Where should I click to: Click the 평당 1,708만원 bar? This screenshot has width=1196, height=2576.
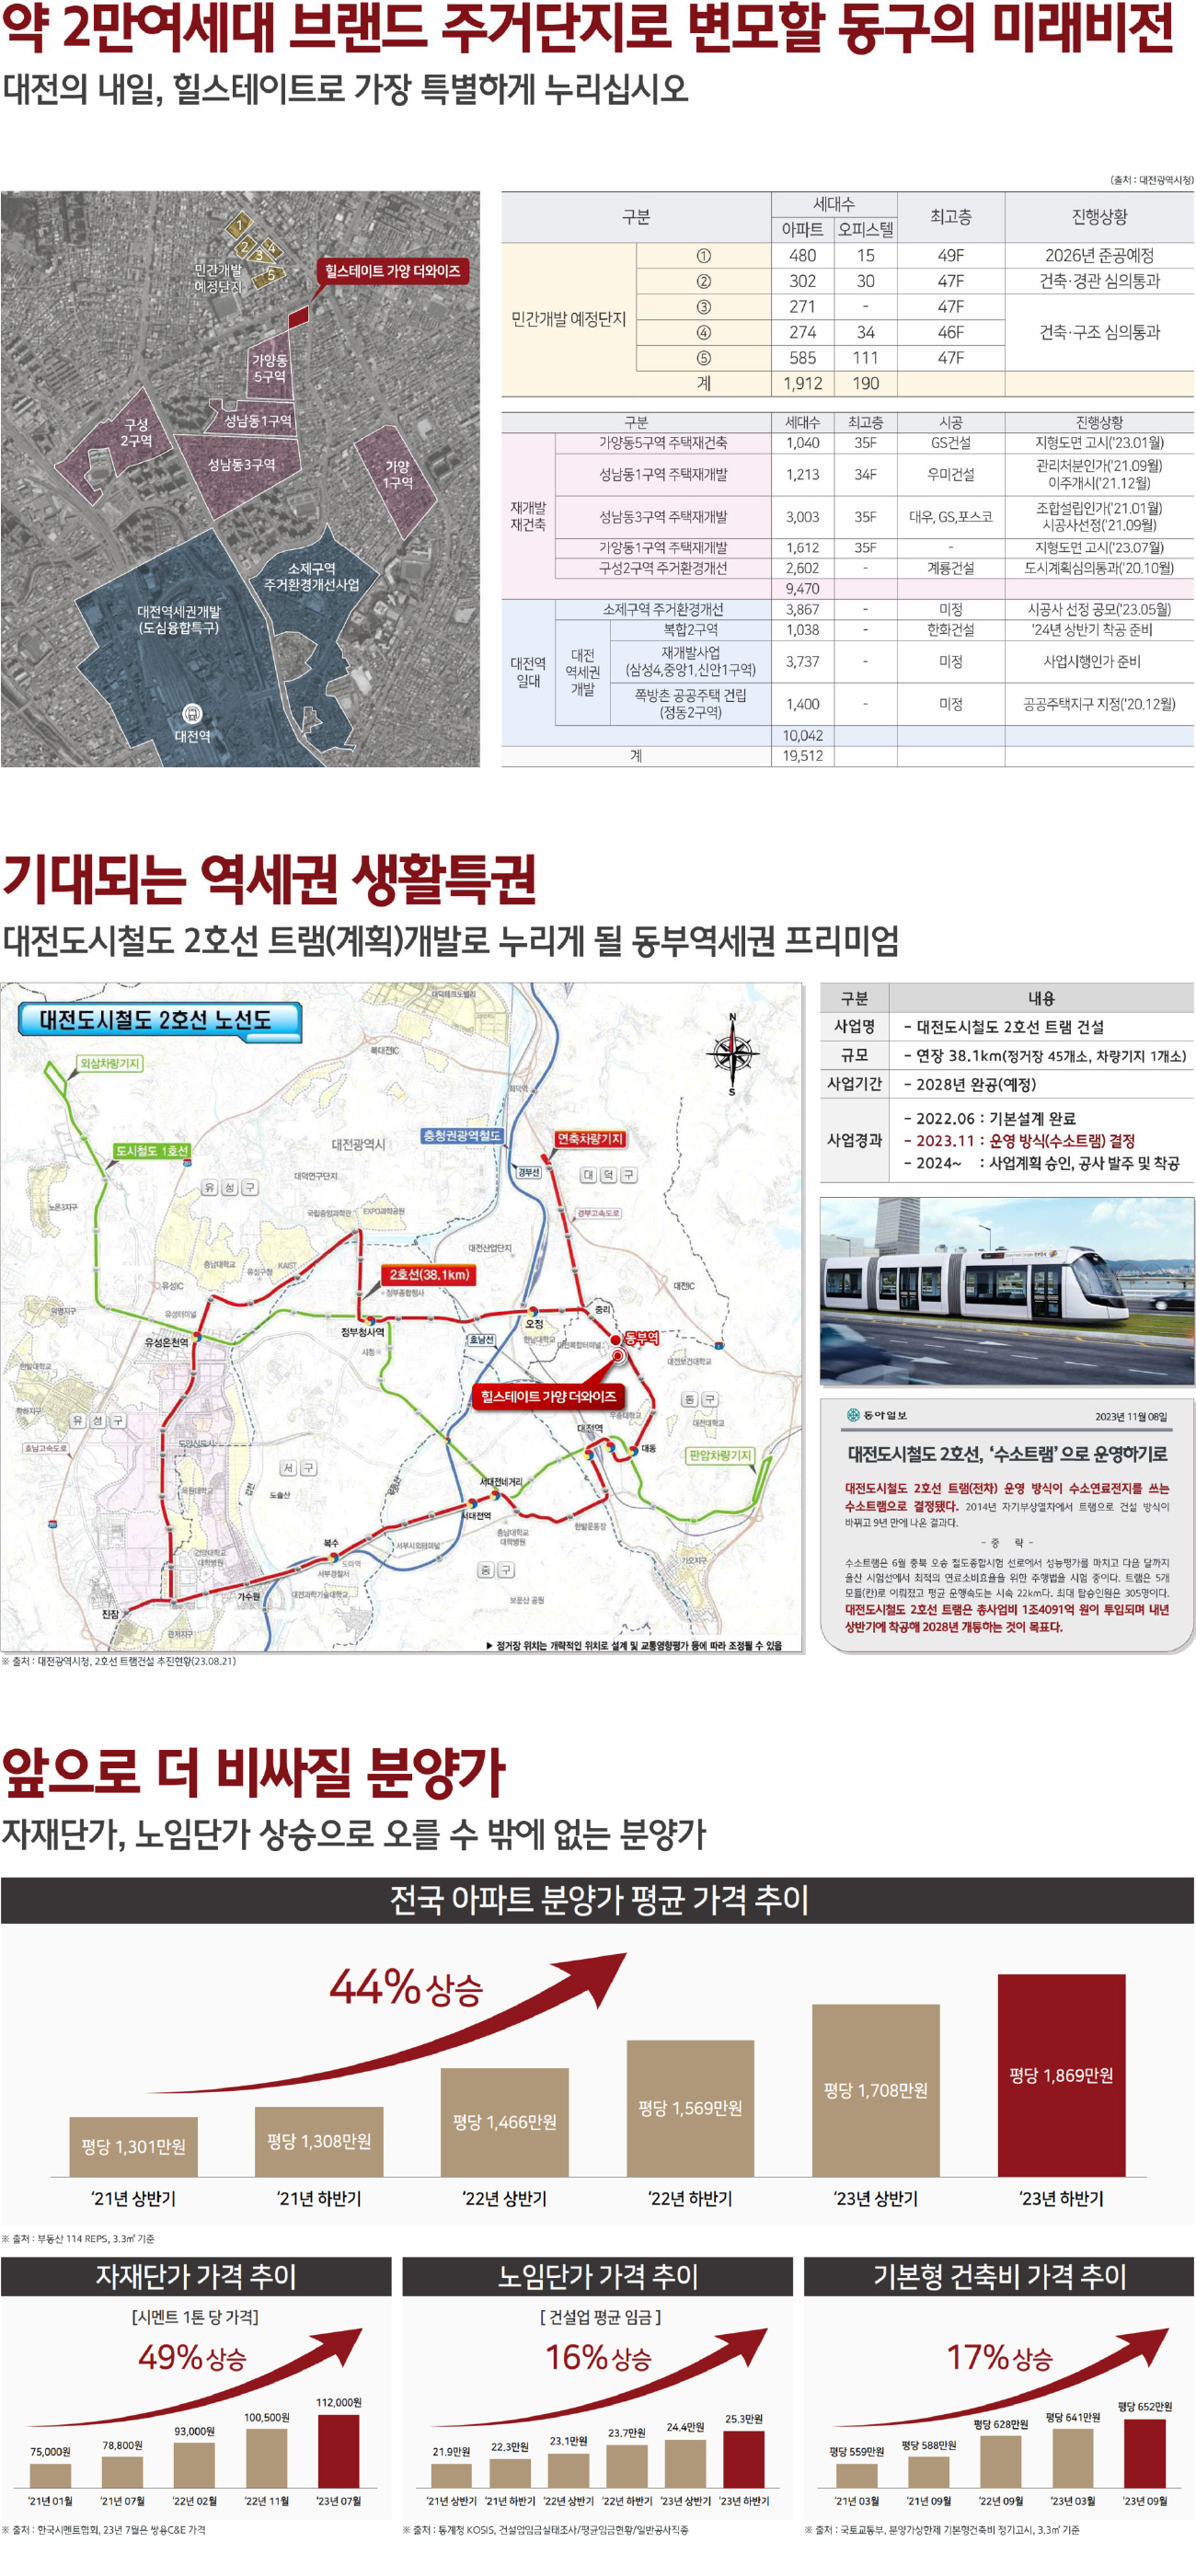click(x=875, y=2090)
